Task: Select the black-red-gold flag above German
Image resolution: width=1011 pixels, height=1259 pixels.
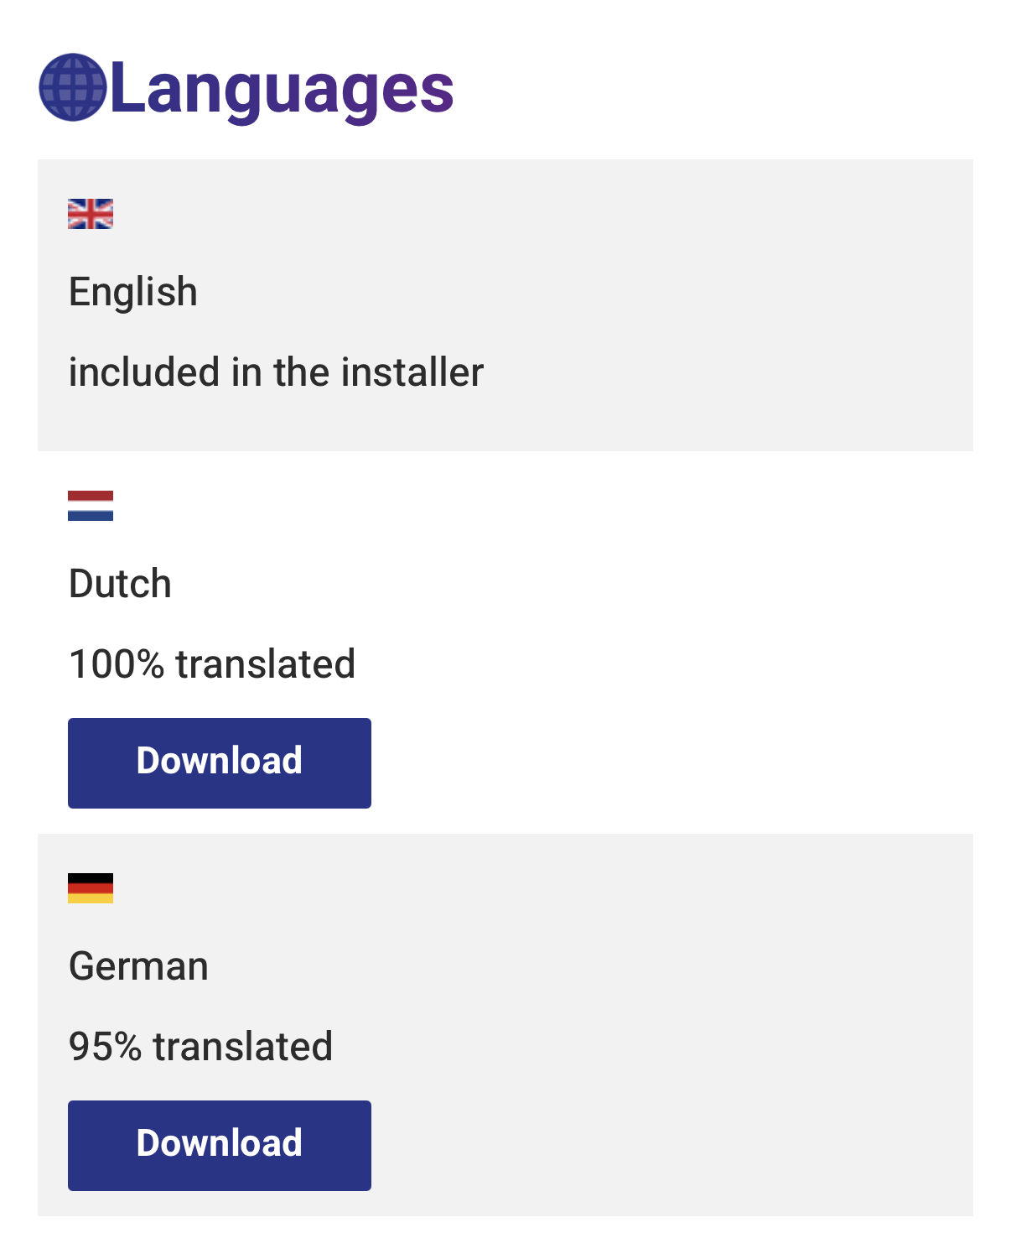Action: coord(90,887)
